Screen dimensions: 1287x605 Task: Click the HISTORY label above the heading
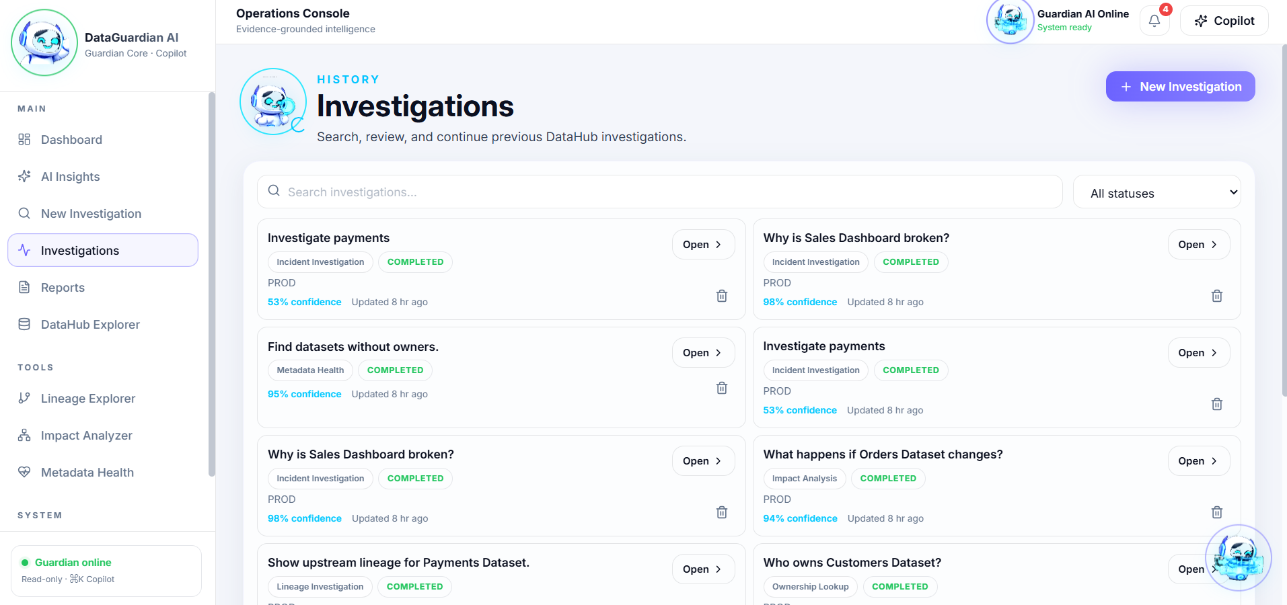(348, 79)
